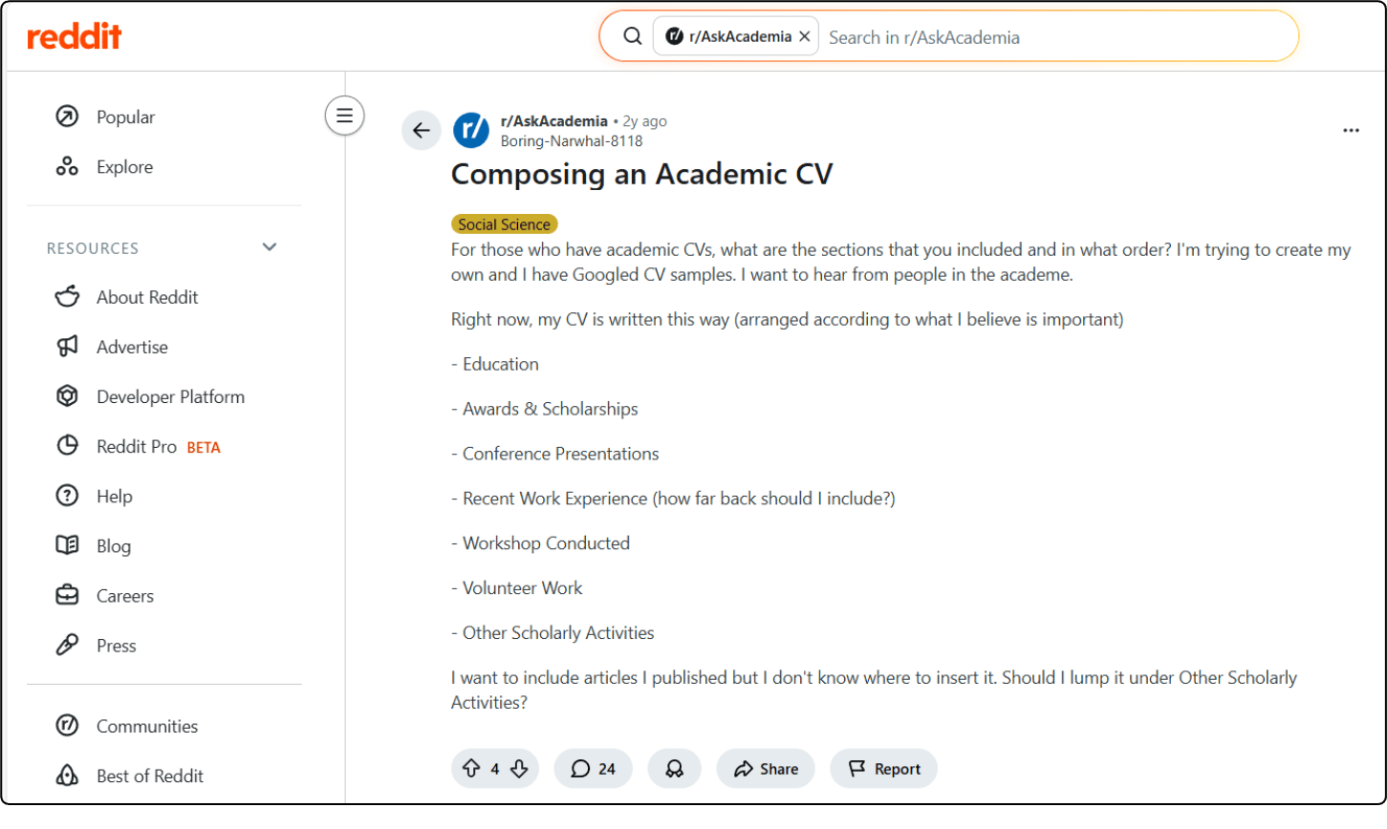Go back using the left arrow button
The height and width of the screenshot is (829, 1387).
422,131
